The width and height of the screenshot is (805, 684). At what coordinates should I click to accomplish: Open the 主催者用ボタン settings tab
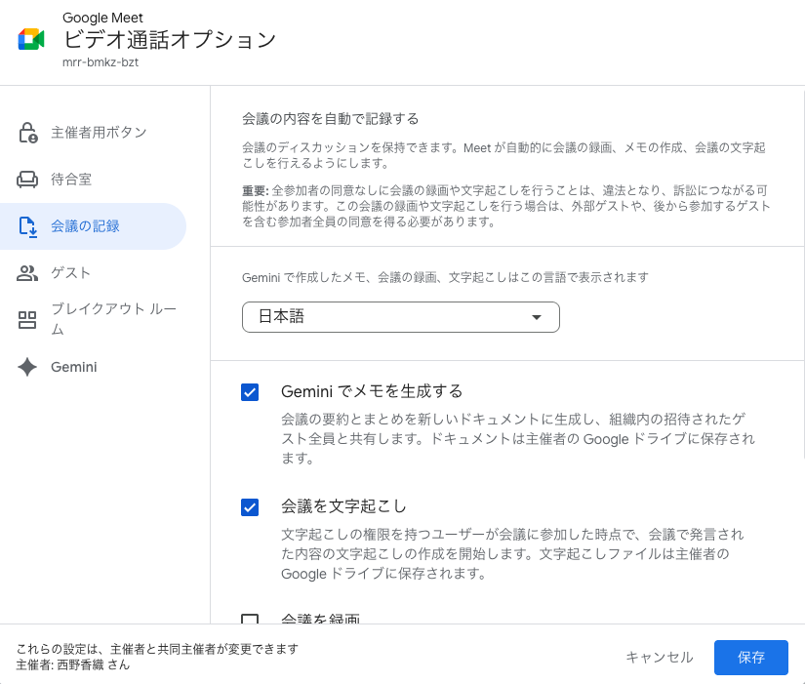tap(99, 133)
